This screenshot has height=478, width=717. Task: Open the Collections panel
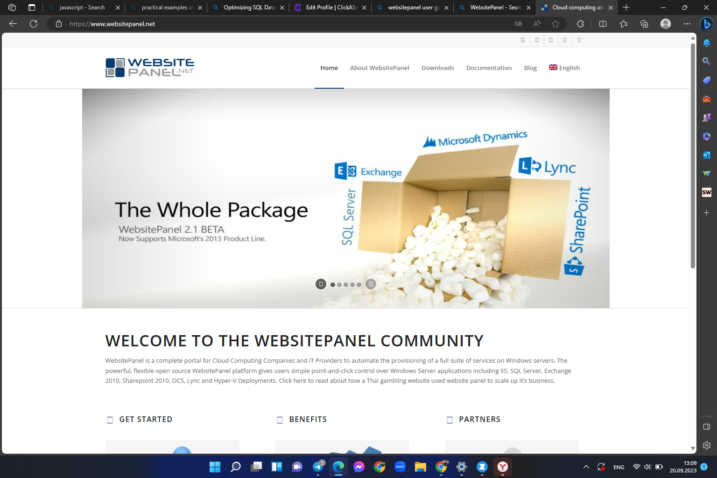(x=644, y=24)
